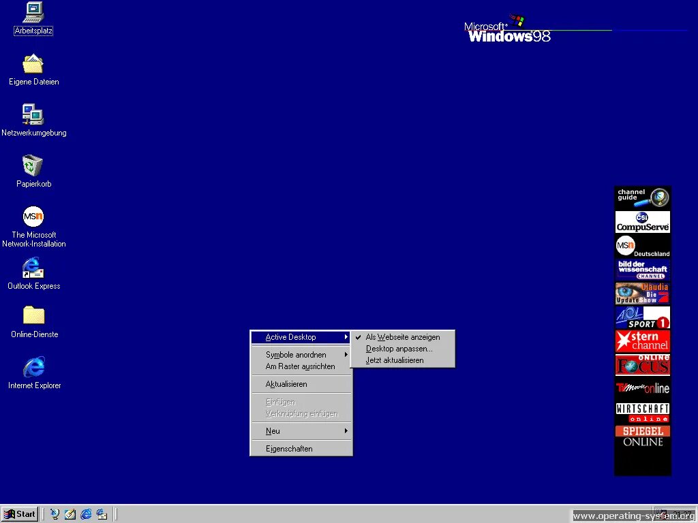This screenshot has width=698, height=523.
Task: Open the TV Movie online channel
Action: coord(642,388)
